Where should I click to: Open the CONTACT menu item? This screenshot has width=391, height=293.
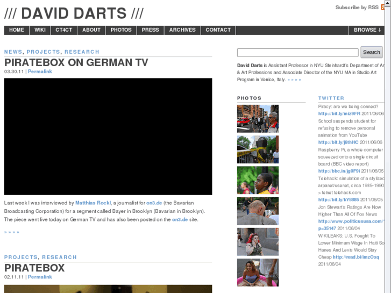pos(218,30)
